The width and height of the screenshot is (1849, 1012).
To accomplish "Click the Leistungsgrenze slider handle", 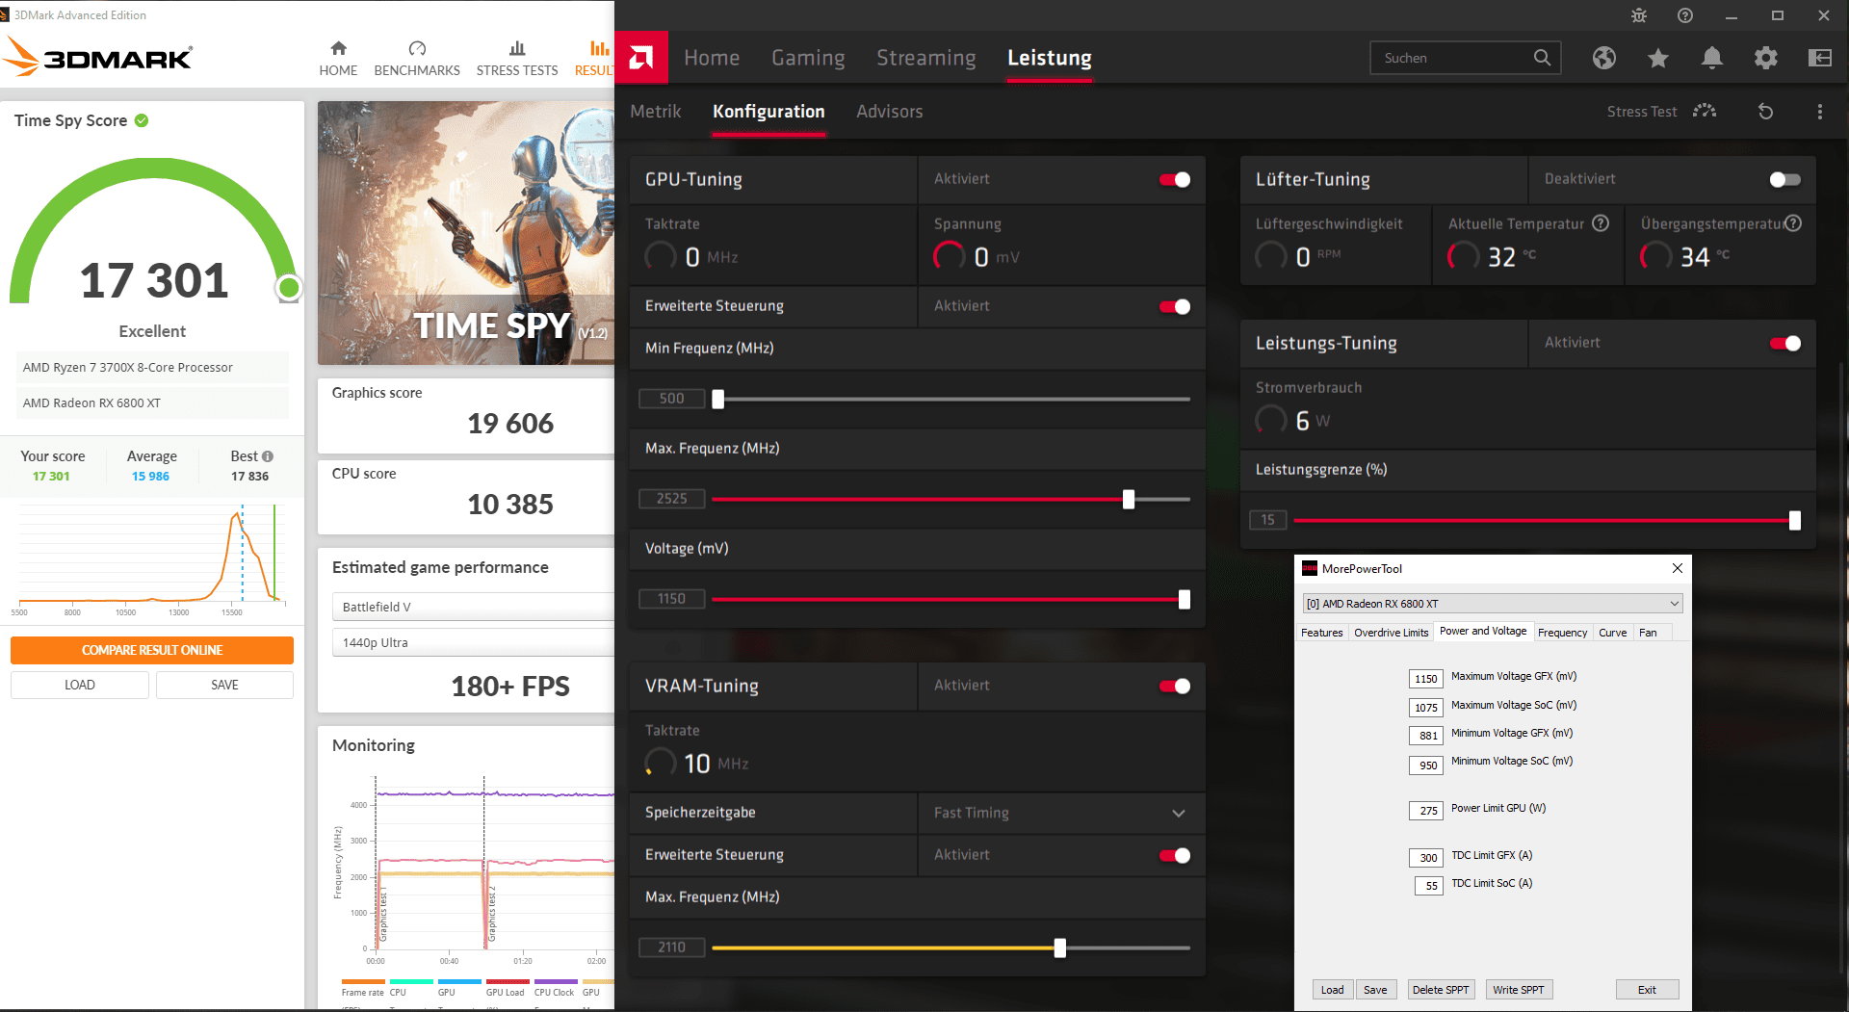I will [1795, 521].
